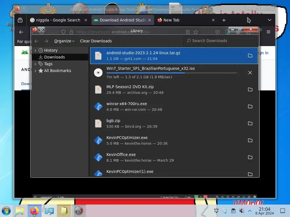Switch to the New Tab tab

[186, 20]
